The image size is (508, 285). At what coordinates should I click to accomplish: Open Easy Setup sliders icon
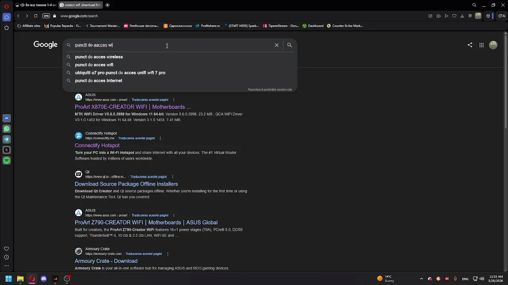(x=470, y=16)
